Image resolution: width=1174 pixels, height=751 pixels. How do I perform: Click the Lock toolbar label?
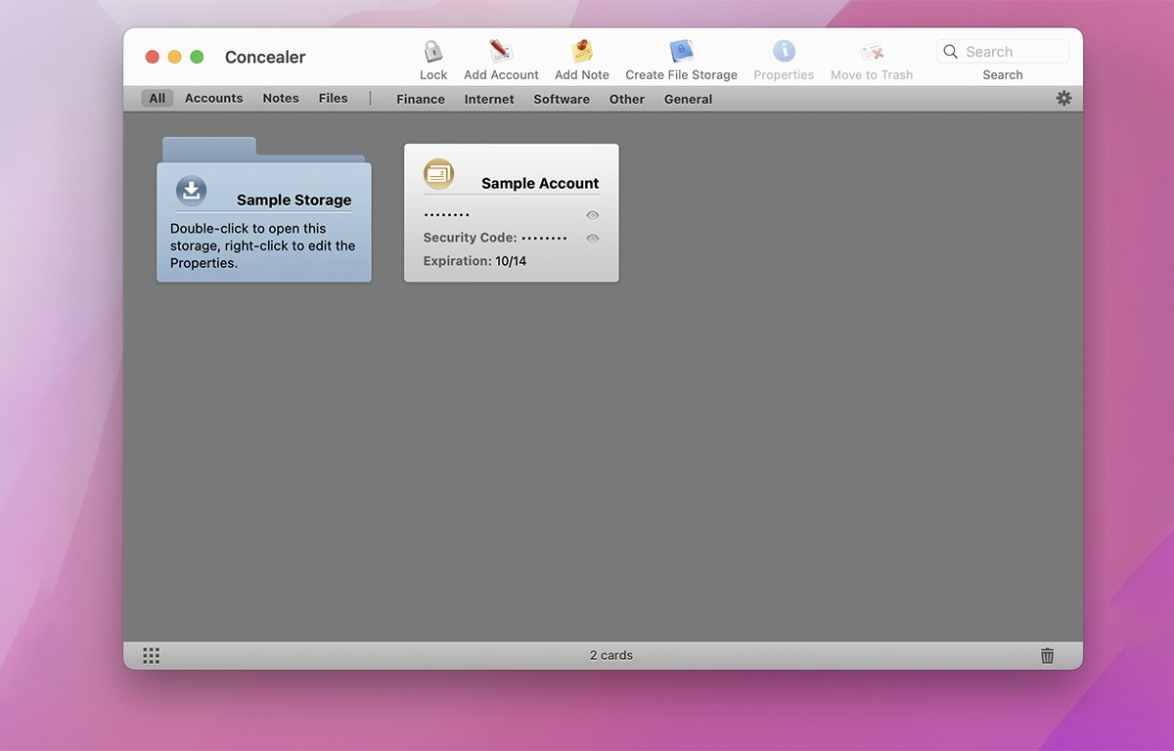[433, 75]
